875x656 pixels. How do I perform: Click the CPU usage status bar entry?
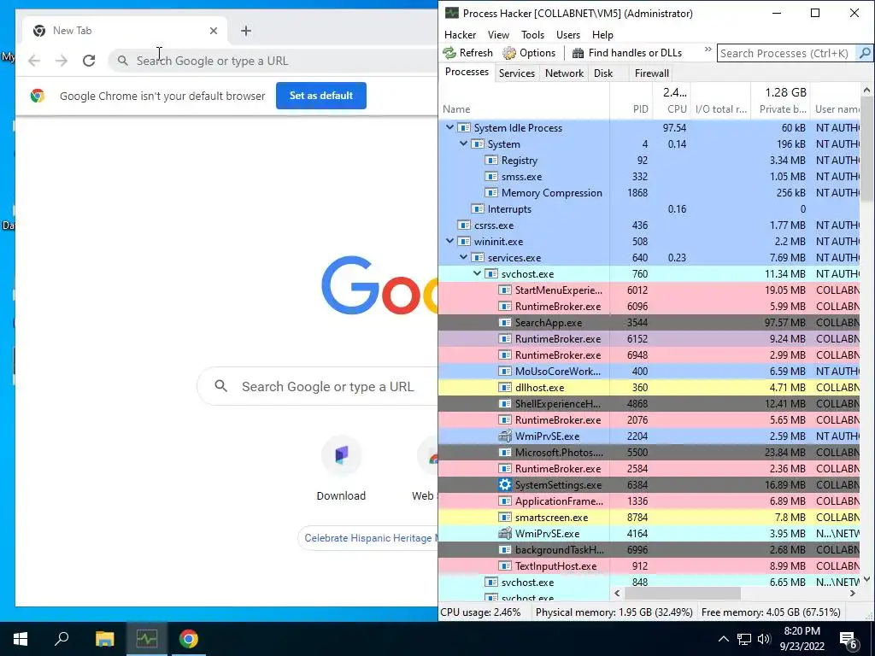pyautogui.click(x=480, y=612)
